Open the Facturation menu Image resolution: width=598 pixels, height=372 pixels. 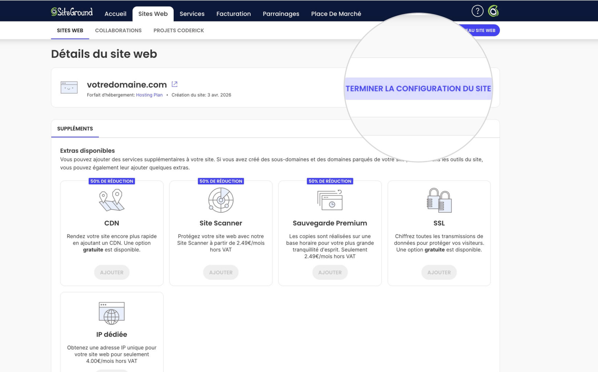click(x=234, y=14)
